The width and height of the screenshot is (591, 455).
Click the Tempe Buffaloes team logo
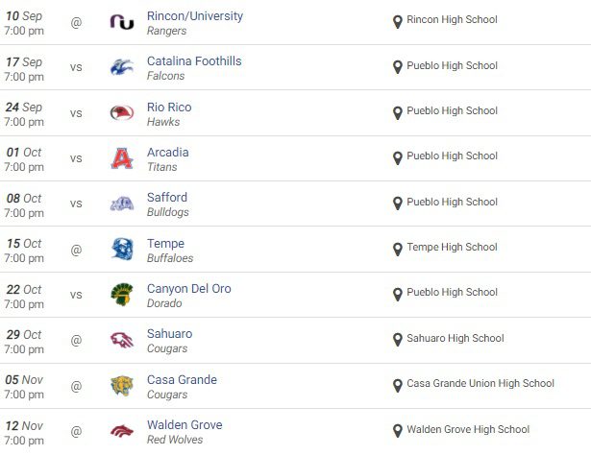pyautogui.click(x=122, y=250)
